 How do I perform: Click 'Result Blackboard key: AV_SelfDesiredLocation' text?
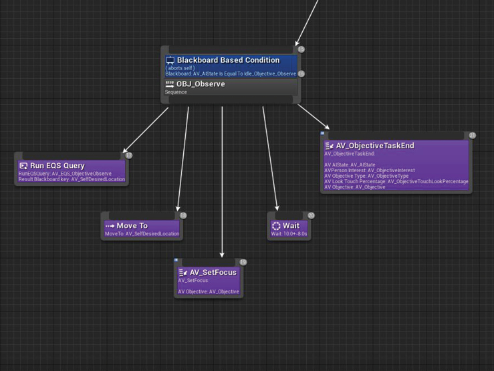72,179
